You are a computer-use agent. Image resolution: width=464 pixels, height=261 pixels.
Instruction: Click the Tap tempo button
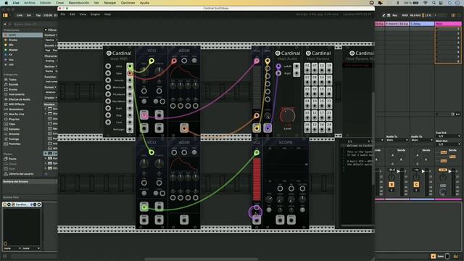click(x=38, y=15)
